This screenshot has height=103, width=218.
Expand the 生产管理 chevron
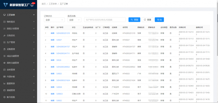[34, 42]
